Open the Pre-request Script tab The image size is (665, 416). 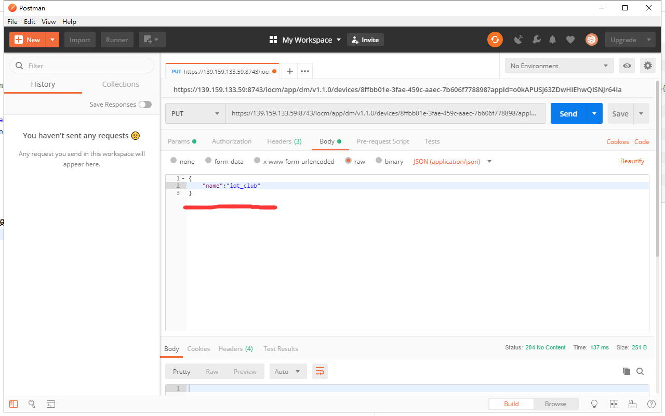[x=383, y=141]
